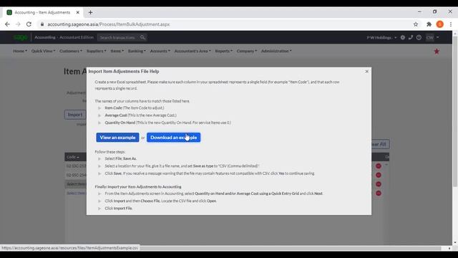The width and height of the screenshot is (458, 258).
Task: Select the Accounting - Item Adjustments tab
Action: (x=43, y=12)
